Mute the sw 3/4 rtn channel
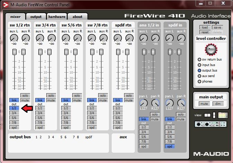Image resolution: width=233 pixels, height=163 pixels. coord(51,100)
